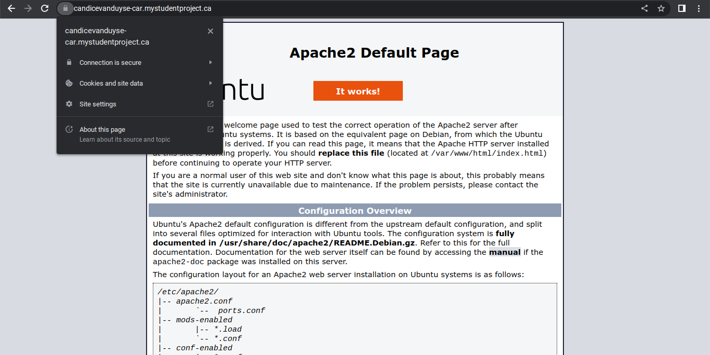
Task: Click the reload page icon
Action: point(45,8)
